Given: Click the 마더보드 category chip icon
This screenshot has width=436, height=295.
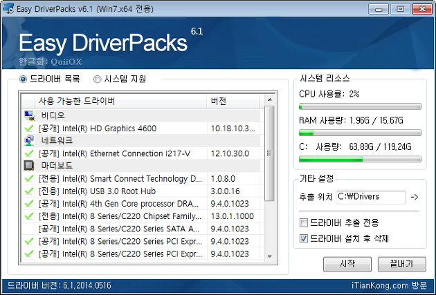Looking at the screenshot, I should pyautogui.click(x=29, y=166).
